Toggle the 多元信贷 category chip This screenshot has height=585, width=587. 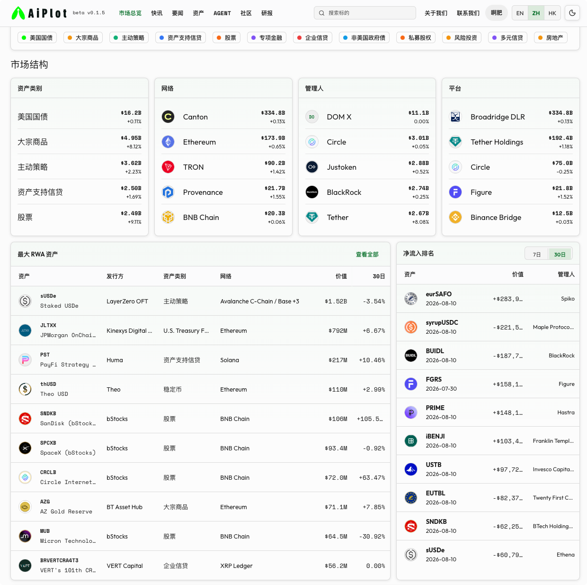(507, 38)
